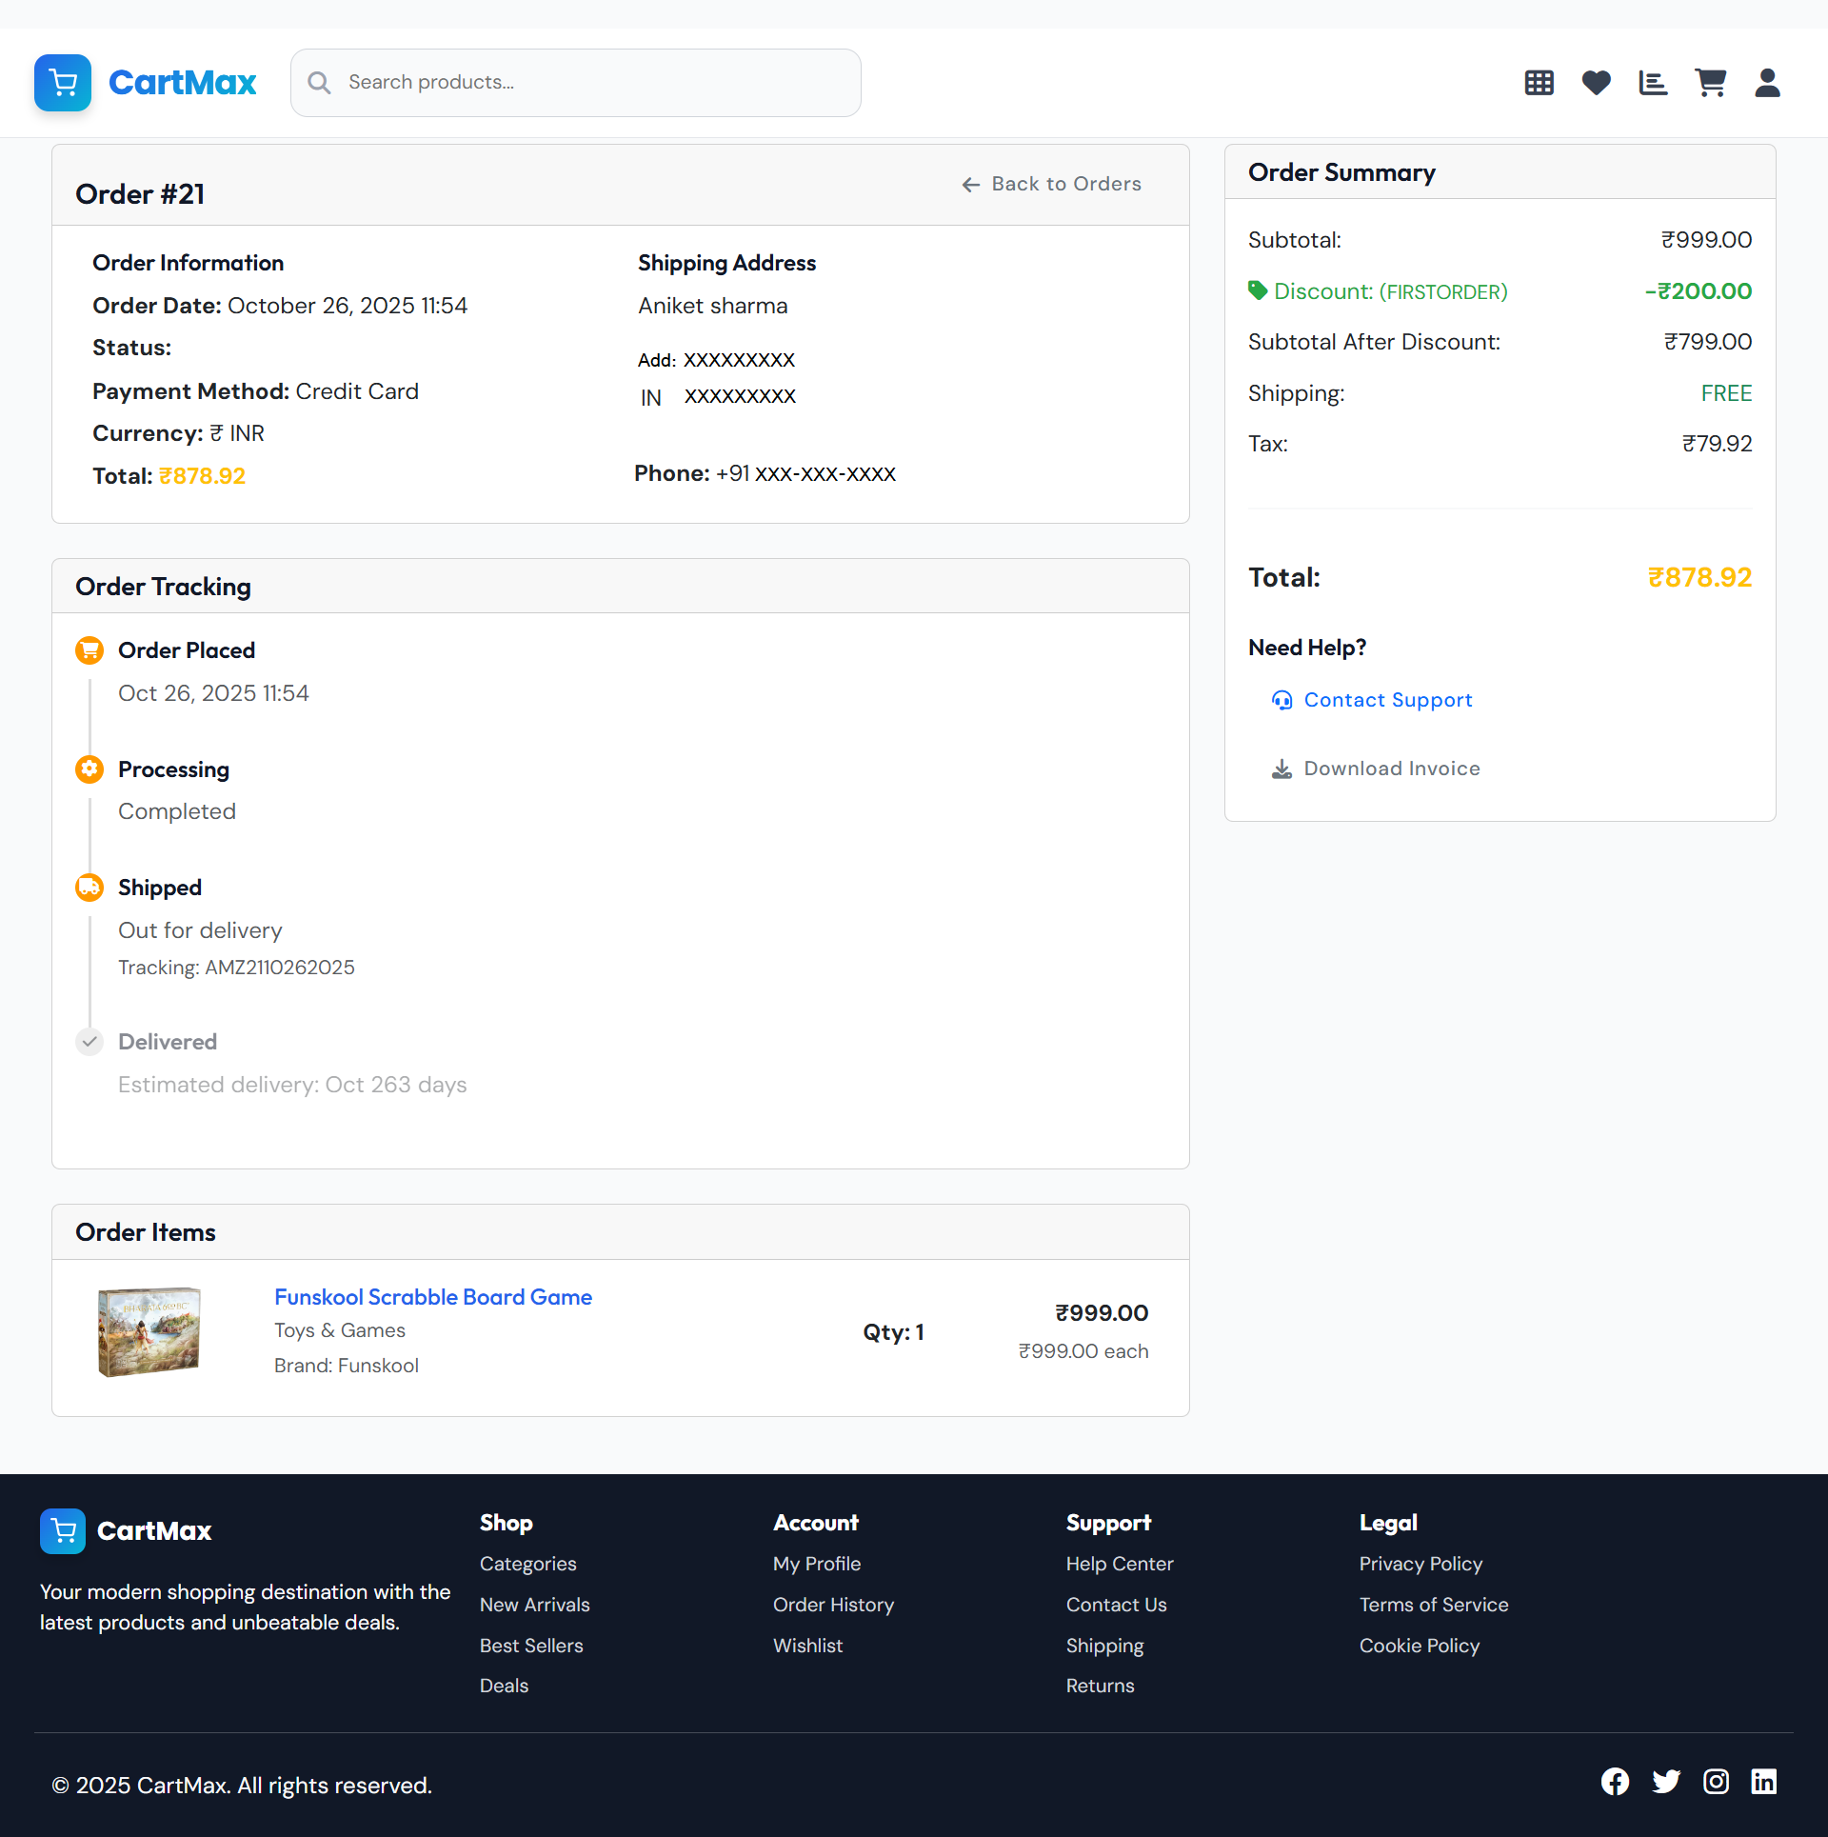This screenshot has height=1837, width=1828.
Task: Open the Instagram icon in footer
Action: (1717, 1782)
